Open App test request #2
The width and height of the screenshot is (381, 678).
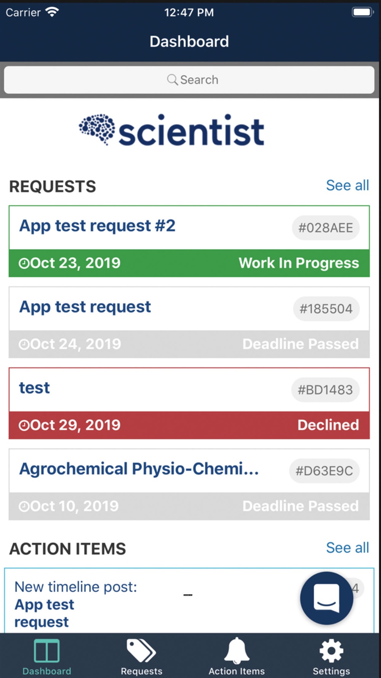(189, 241)
